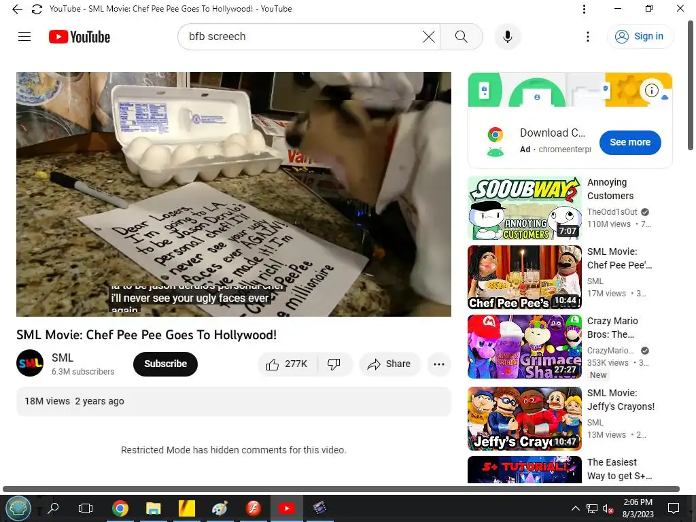The height and width of the screenshot is (522, 696).
Task: Click the magnifier search button
Action: [x=462, y=37]
